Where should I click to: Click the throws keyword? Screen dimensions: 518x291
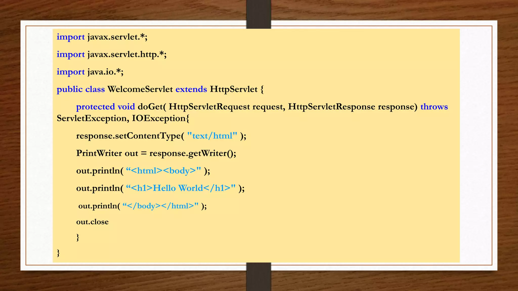434,107
